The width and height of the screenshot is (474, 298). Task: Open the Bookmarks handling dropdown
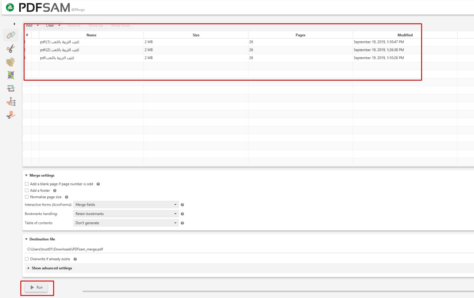(126, 214)
